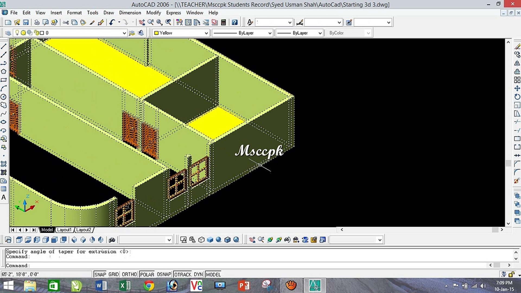Toggle OSNAP in status bar

point(164,274)
